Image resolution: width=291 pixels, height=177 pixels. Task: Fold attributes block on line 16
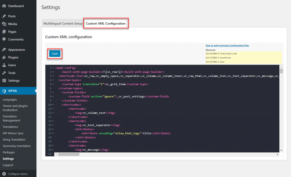[x=53, y=129]
